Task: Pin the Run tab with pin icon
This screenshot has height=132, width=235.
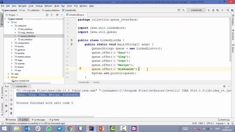Action: [6, 111]
